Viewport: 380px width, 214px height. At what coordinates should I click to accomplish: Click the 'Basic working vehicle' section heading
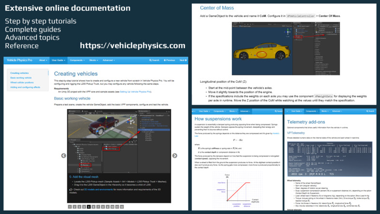coord(72,98)
